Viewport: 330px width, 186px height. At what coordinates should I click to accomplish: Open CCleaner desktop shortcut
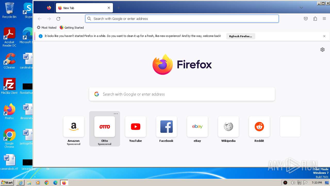9,61
